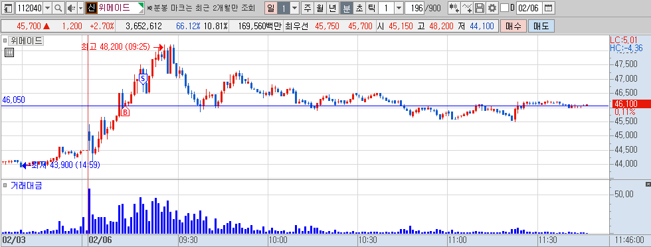Click the 매도 sell button

click(541, 26)
